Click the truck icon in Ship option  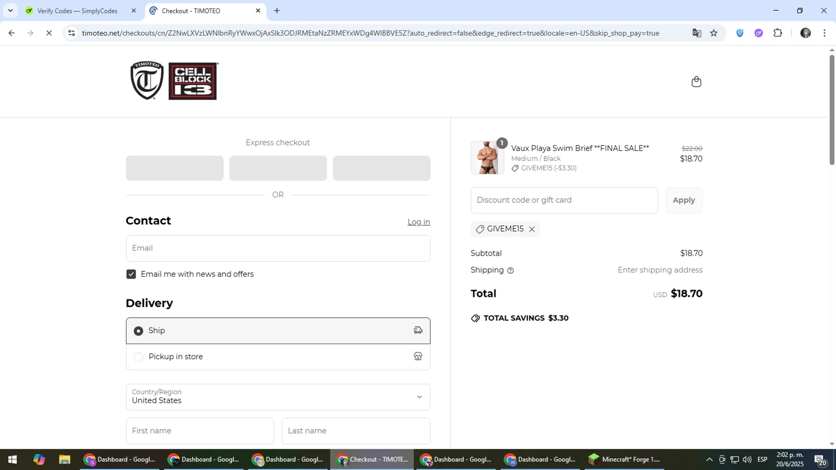[x=418, y=331]
